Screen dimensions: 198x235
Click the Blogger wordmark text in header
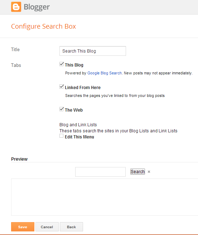tap(37, 7)
